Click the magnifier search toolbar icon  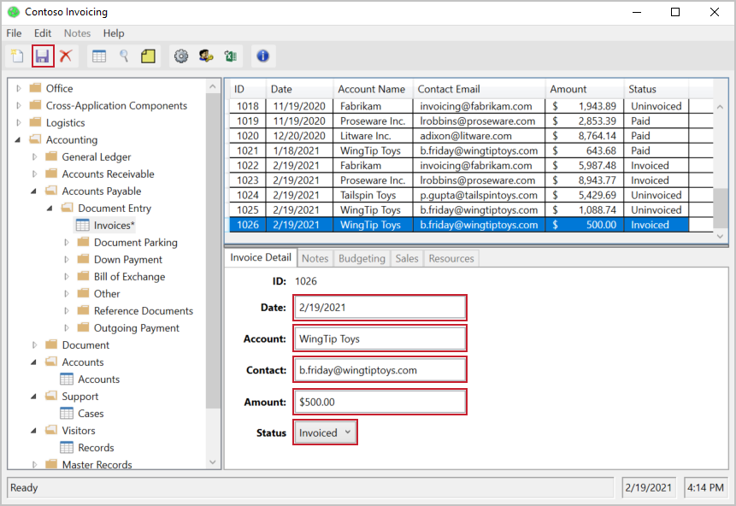tap(124, 56)
